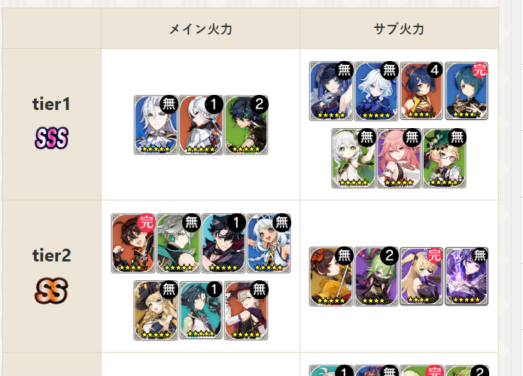This screenshot has width=523, height=376.
Task: Select Arlecchino character icon with badge 1
Action: (x=201, y=125)
